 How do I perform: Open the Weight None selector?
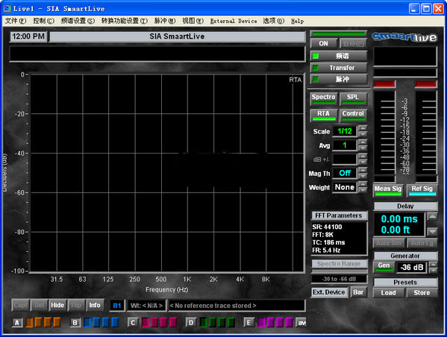tap(344, 187)
